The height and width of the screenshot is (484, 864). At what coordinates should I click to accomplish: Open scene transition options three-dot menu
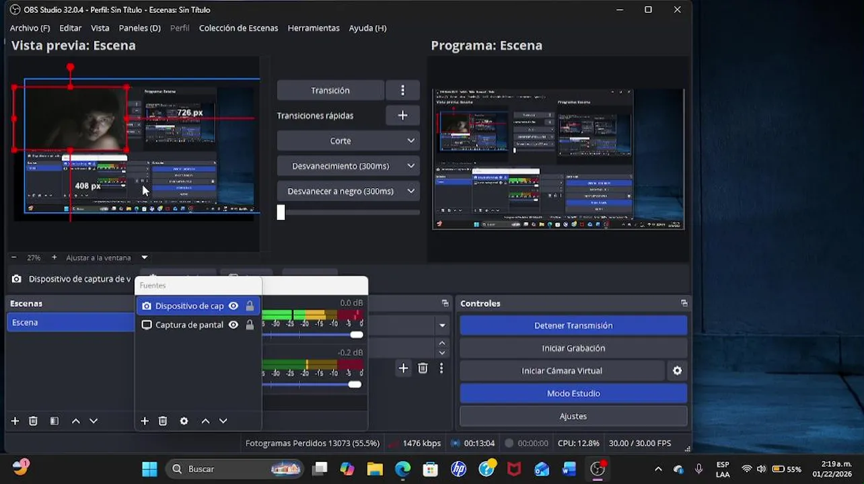click(441, 368)
